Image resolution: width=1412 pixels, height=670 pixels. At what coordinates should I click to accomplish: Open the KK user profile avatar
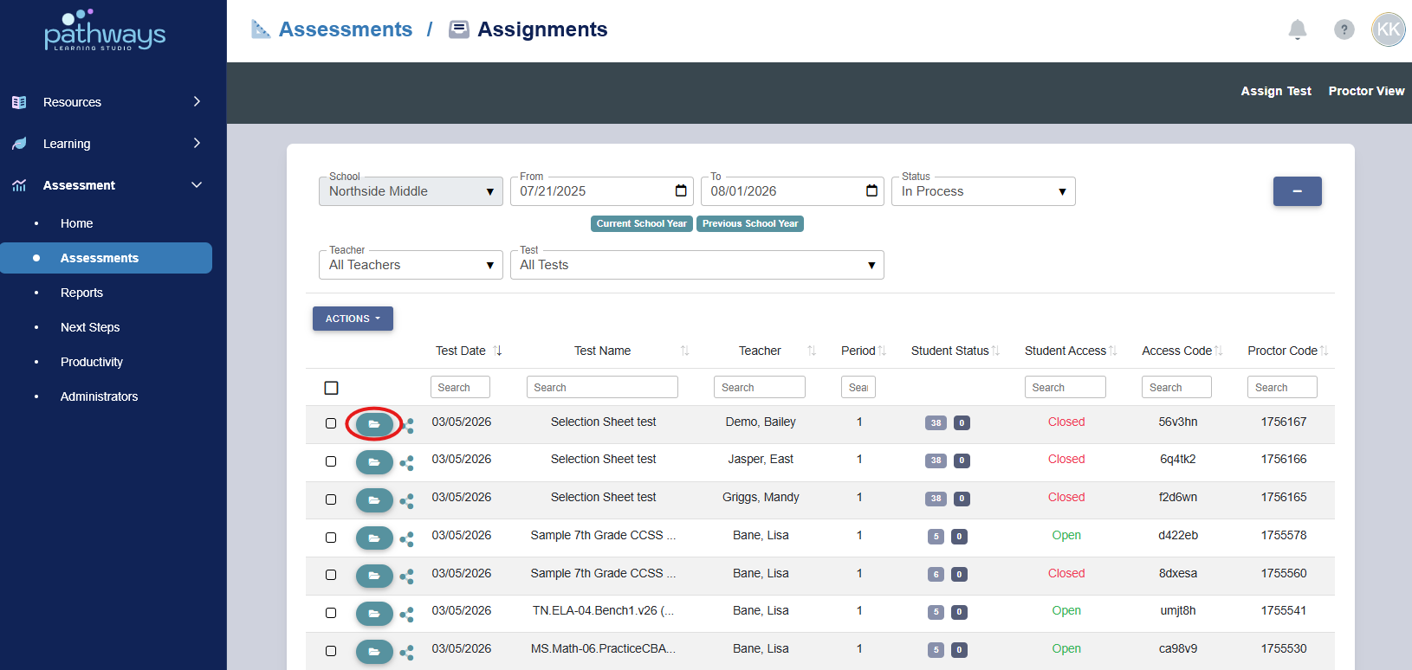1388,29
